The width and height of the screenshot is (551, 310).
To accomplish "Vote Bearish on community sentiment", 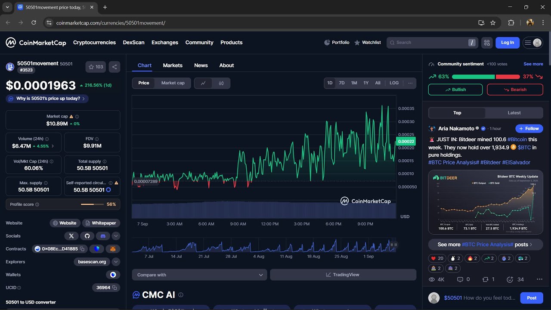I will pos(515,90).
